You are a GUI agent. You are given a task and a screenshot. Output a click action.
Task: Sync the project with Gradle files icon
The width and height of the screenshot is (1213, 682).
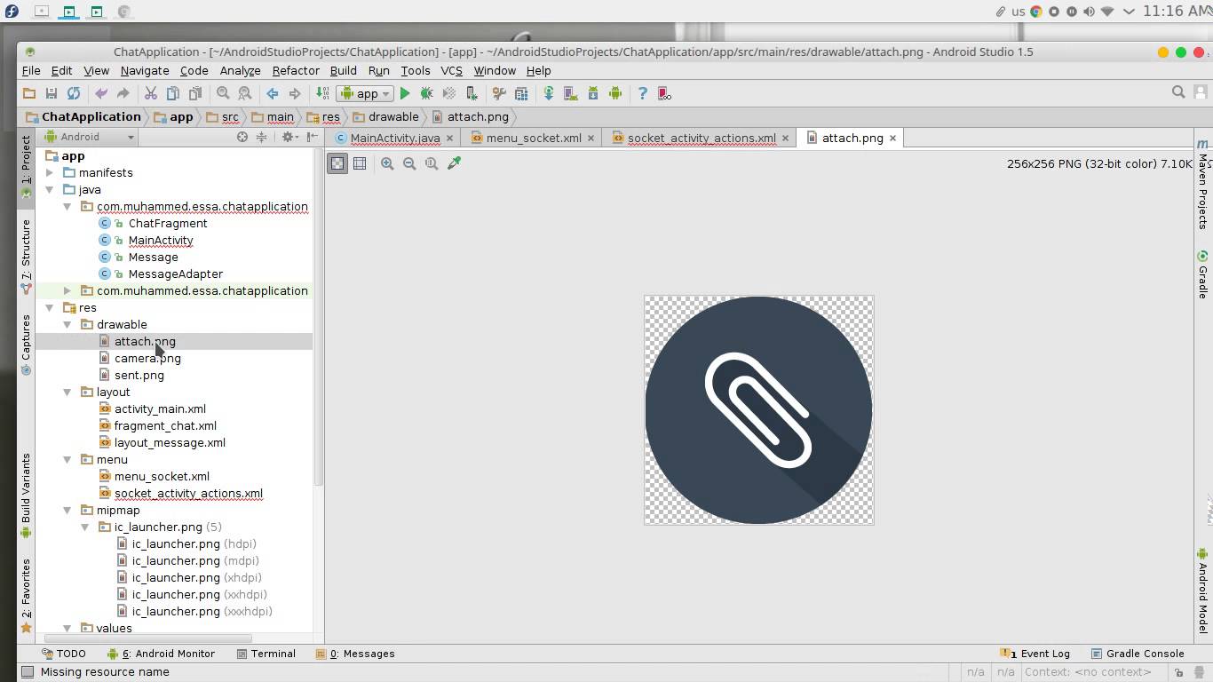point(550,92)
